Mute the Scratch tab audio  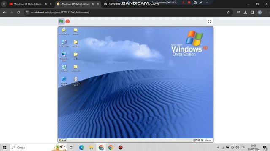(93, 4)
